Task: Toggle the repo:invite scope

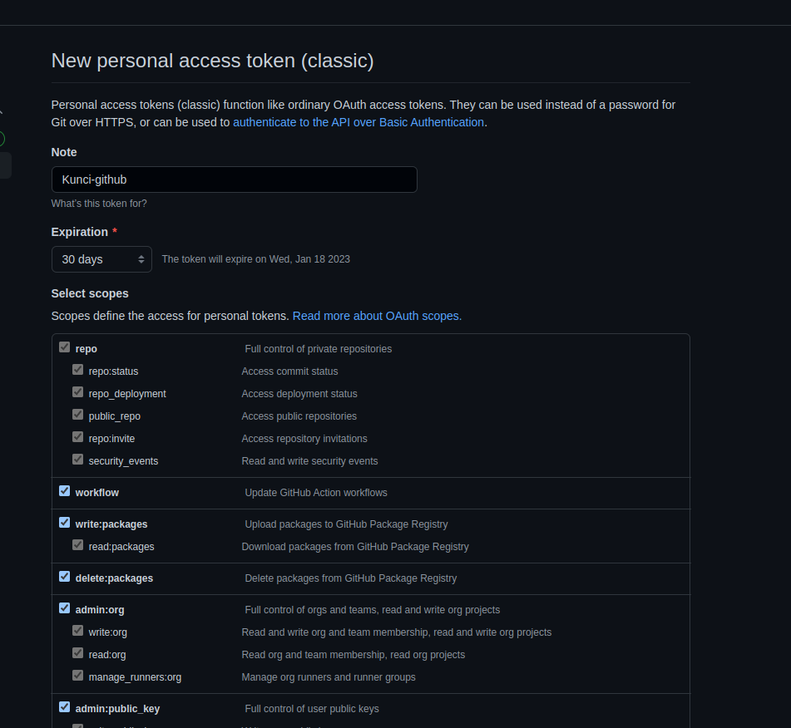Action: (x=77, y=436)
